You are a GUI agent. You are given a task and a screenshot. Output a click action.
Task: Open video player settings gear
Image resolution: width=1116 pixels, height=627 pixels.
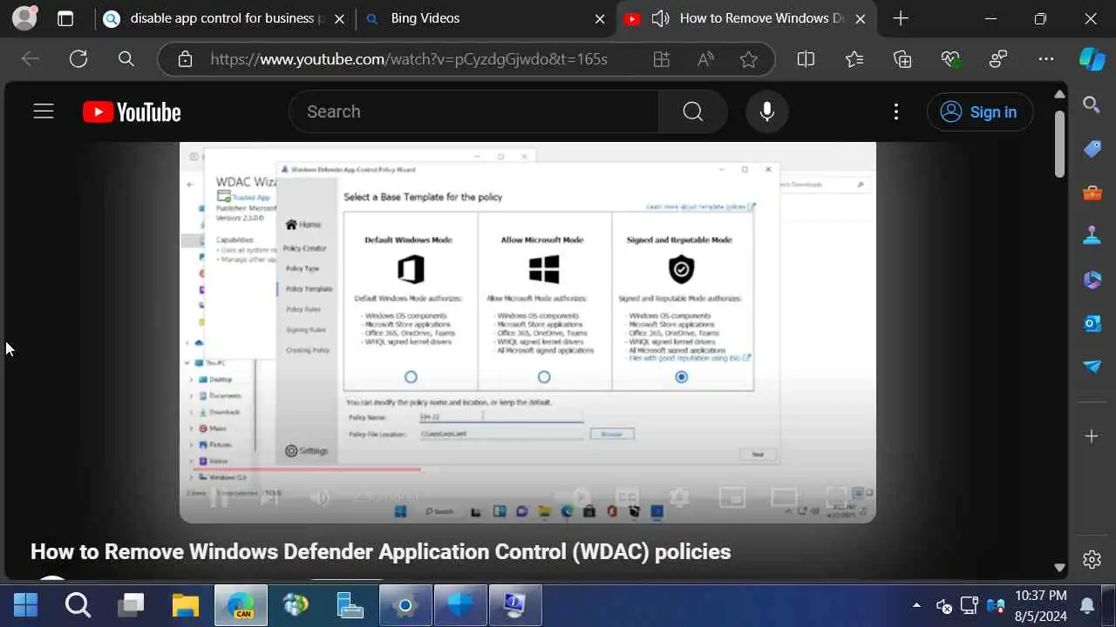tap(679, 497)
